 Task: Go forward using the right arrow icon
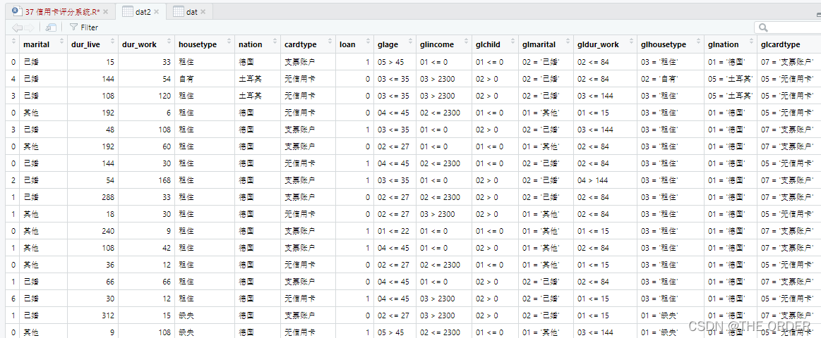click(30, 27)
